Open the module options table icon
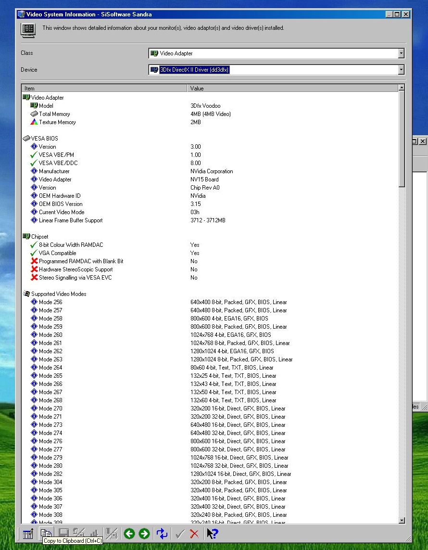428x550 pixels. click(x=28, y=534)
